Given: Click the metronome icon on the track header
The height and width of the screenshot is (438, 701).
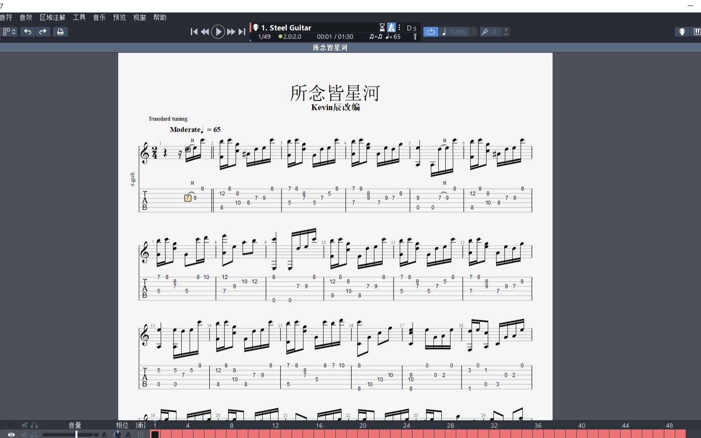Looking at the screenshot, I should (x=391, y=27).
